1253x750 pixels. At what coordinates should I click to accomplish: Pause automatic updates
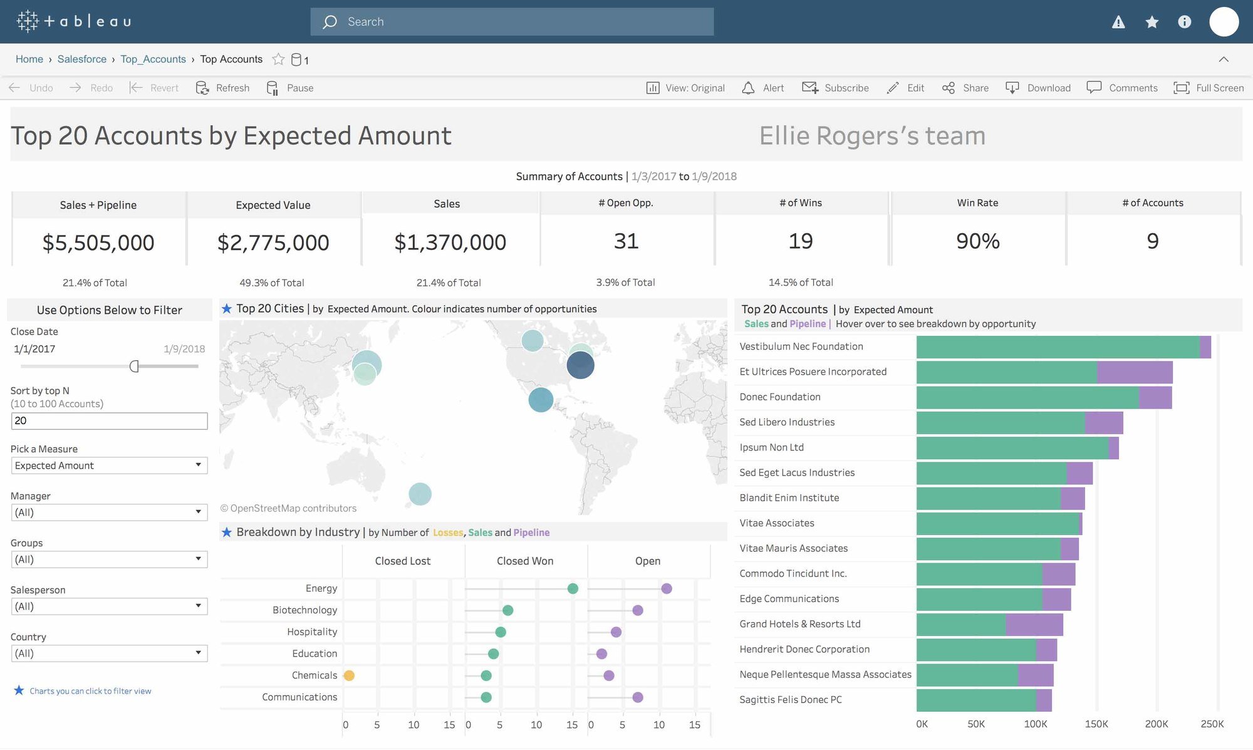pos(290,88)
